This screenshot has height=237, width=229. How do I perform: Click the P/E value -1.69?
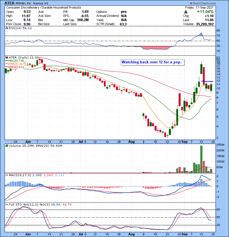tap(84, 12)
